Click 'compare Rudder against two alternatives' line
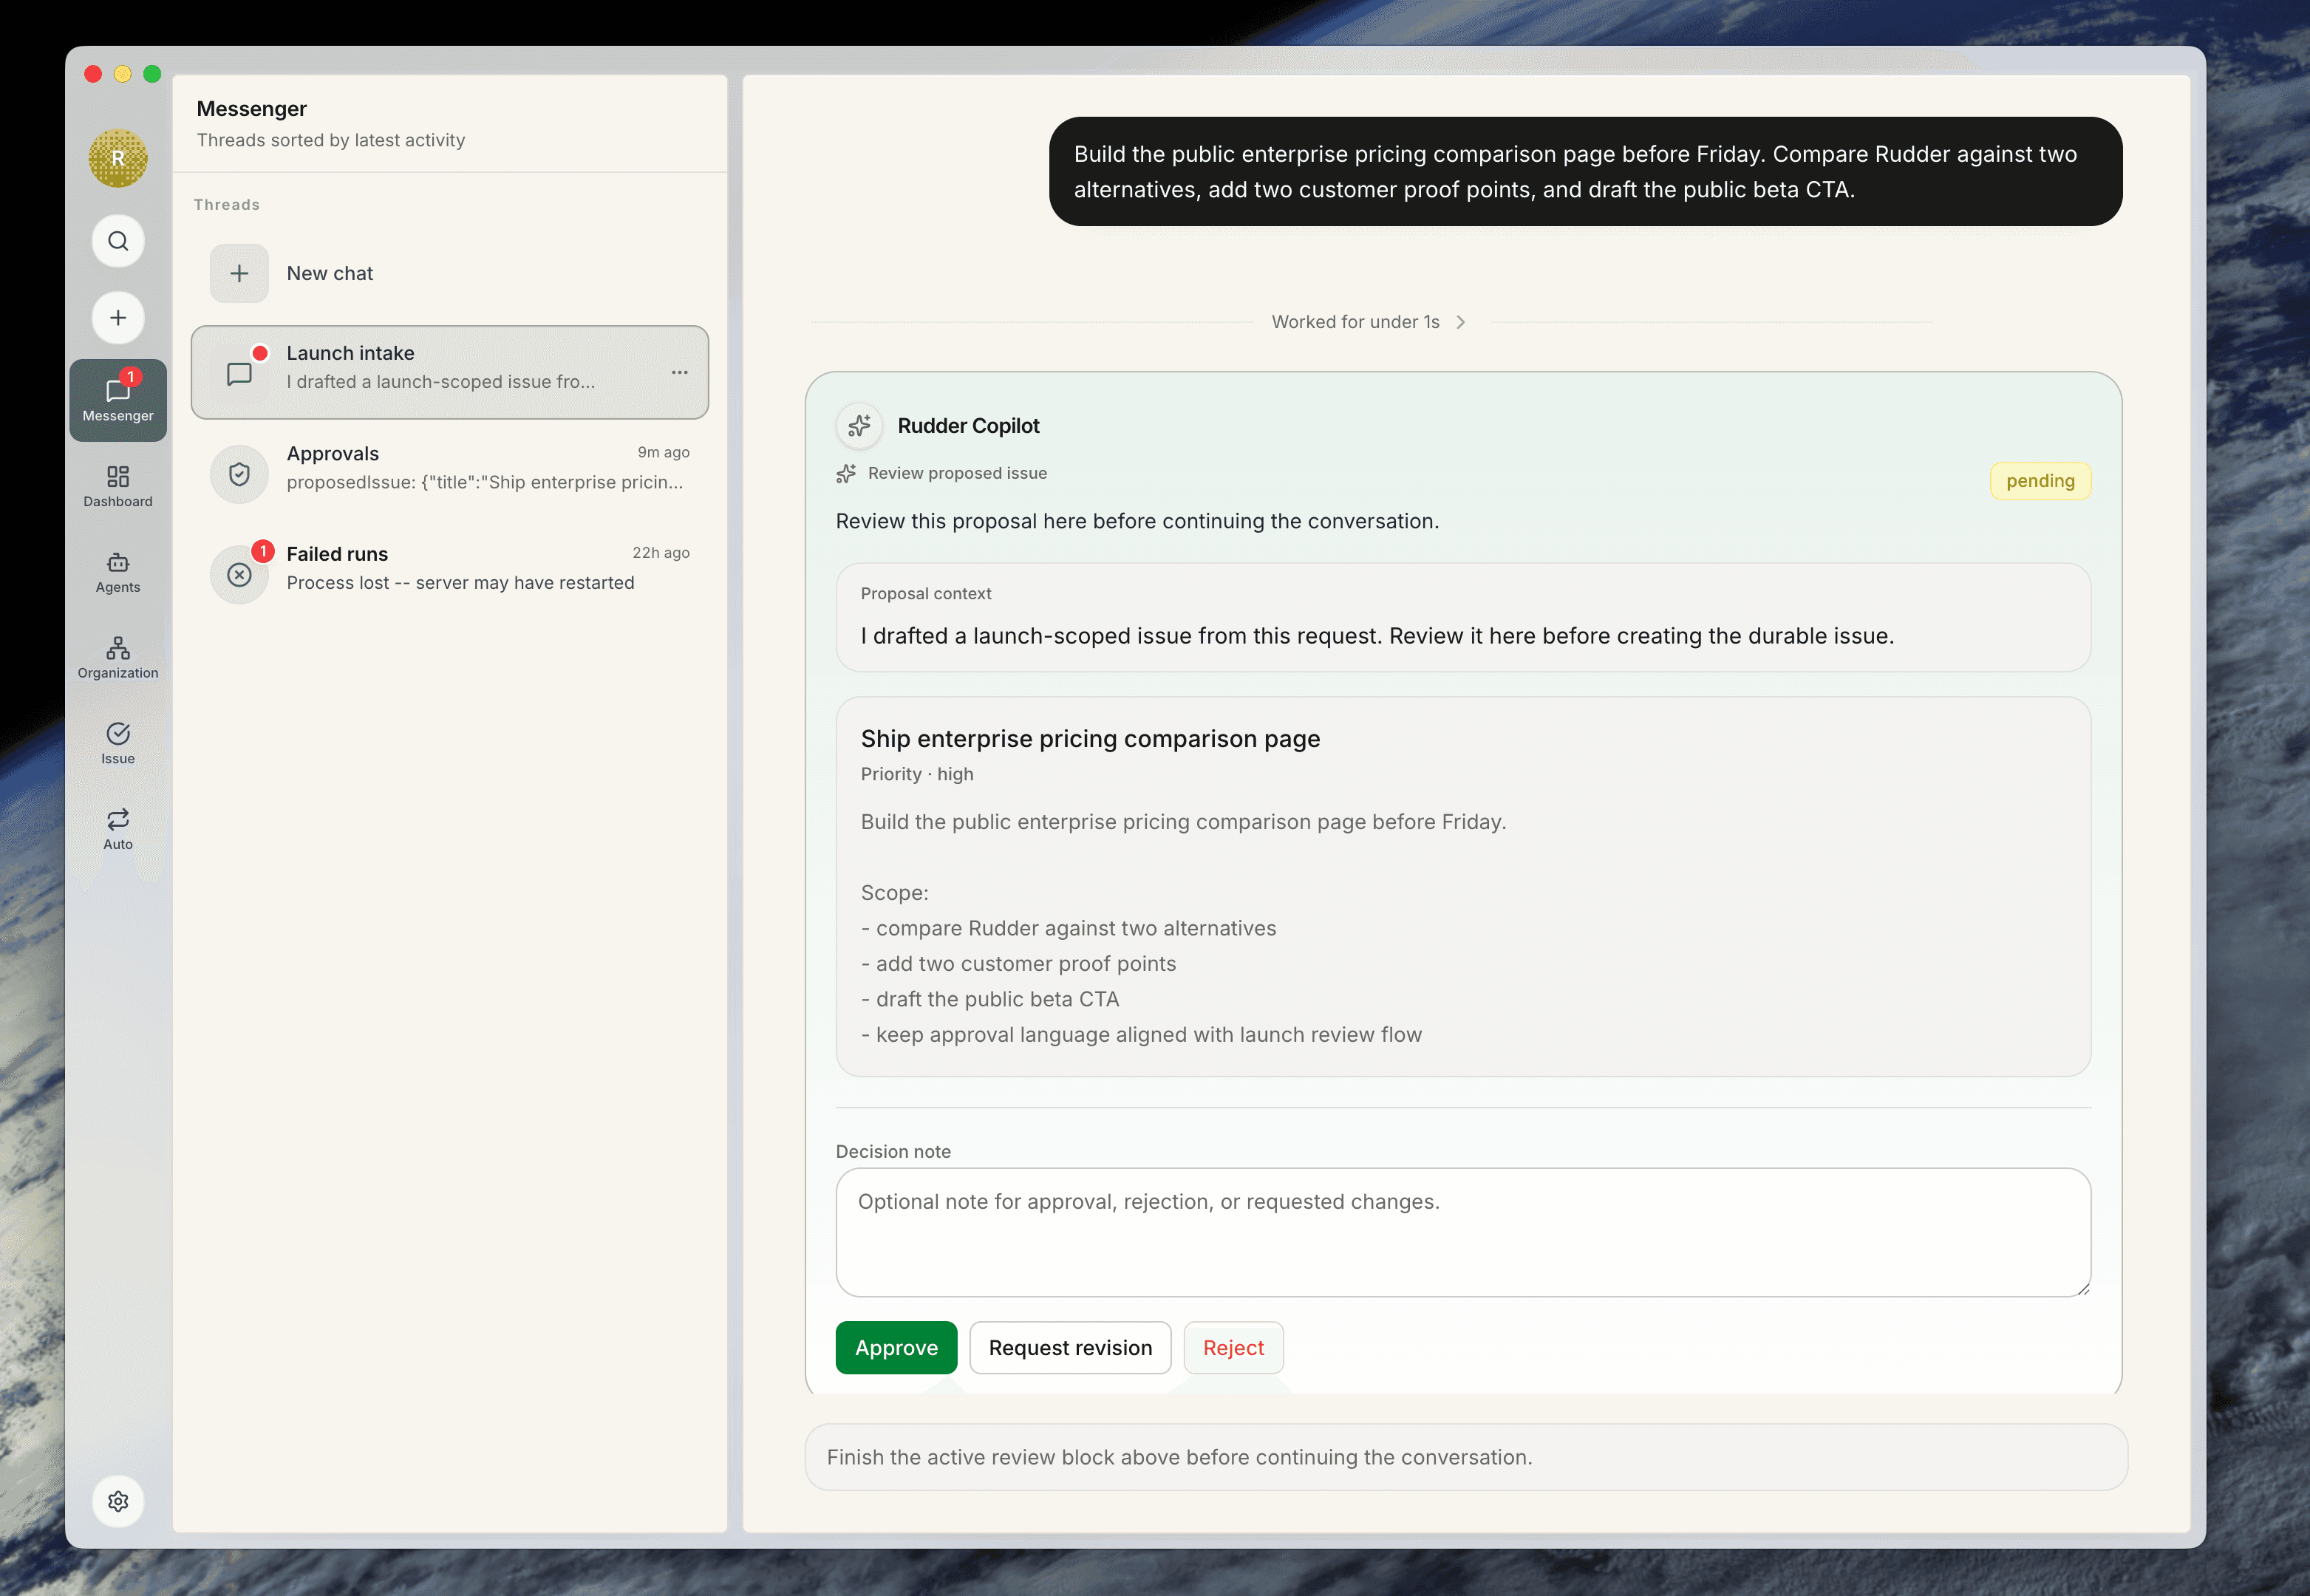Screen dimensions: 2310x1596 coord(1068,928)
